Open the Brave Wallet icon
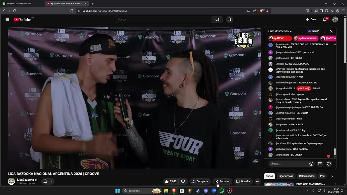The height and width of the screenshot is (195, 347). pos(327,11)
